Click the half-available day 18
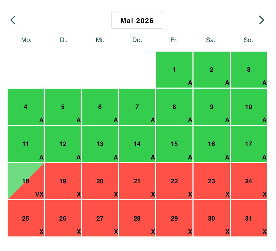This screenshot has height=251, width=276. [26, 181]
